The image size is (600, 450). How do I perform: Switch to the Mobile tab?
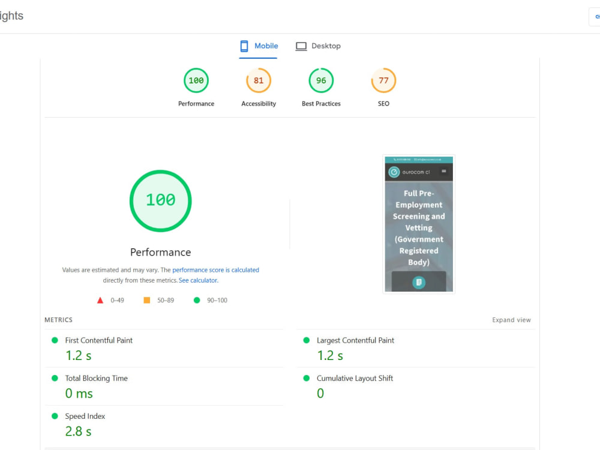(259, 46)
